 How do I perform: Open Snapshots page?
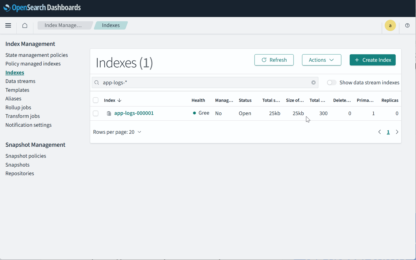pos(17,165)
